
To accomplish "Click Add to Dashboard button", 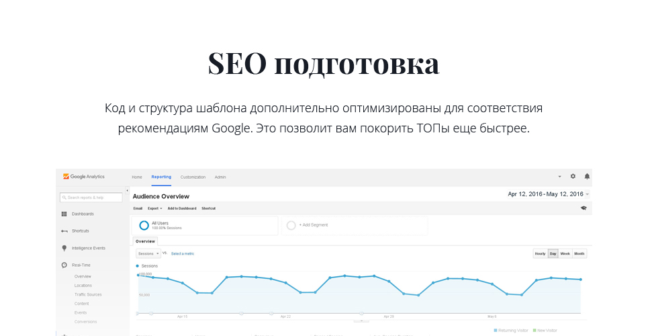I will click(182, 208).
